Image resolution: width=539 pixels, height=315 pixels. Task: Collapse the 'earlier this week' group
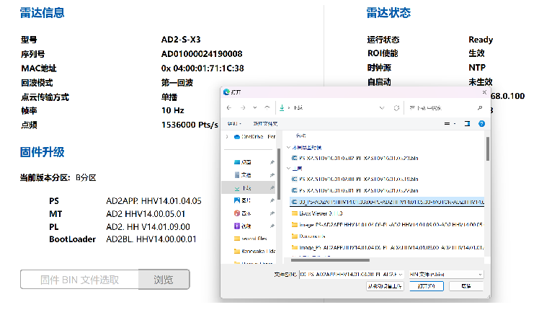(288, 148)
